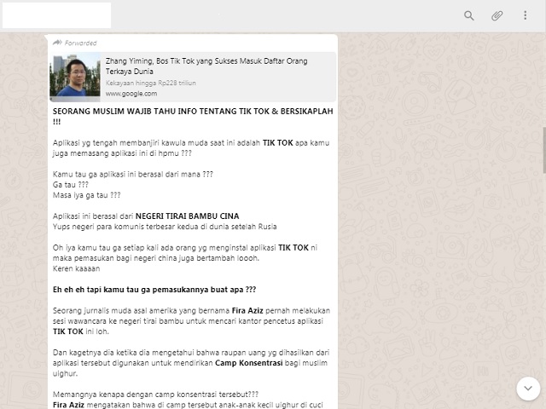Open the three-dot chat menu

(x=526, y=15)
